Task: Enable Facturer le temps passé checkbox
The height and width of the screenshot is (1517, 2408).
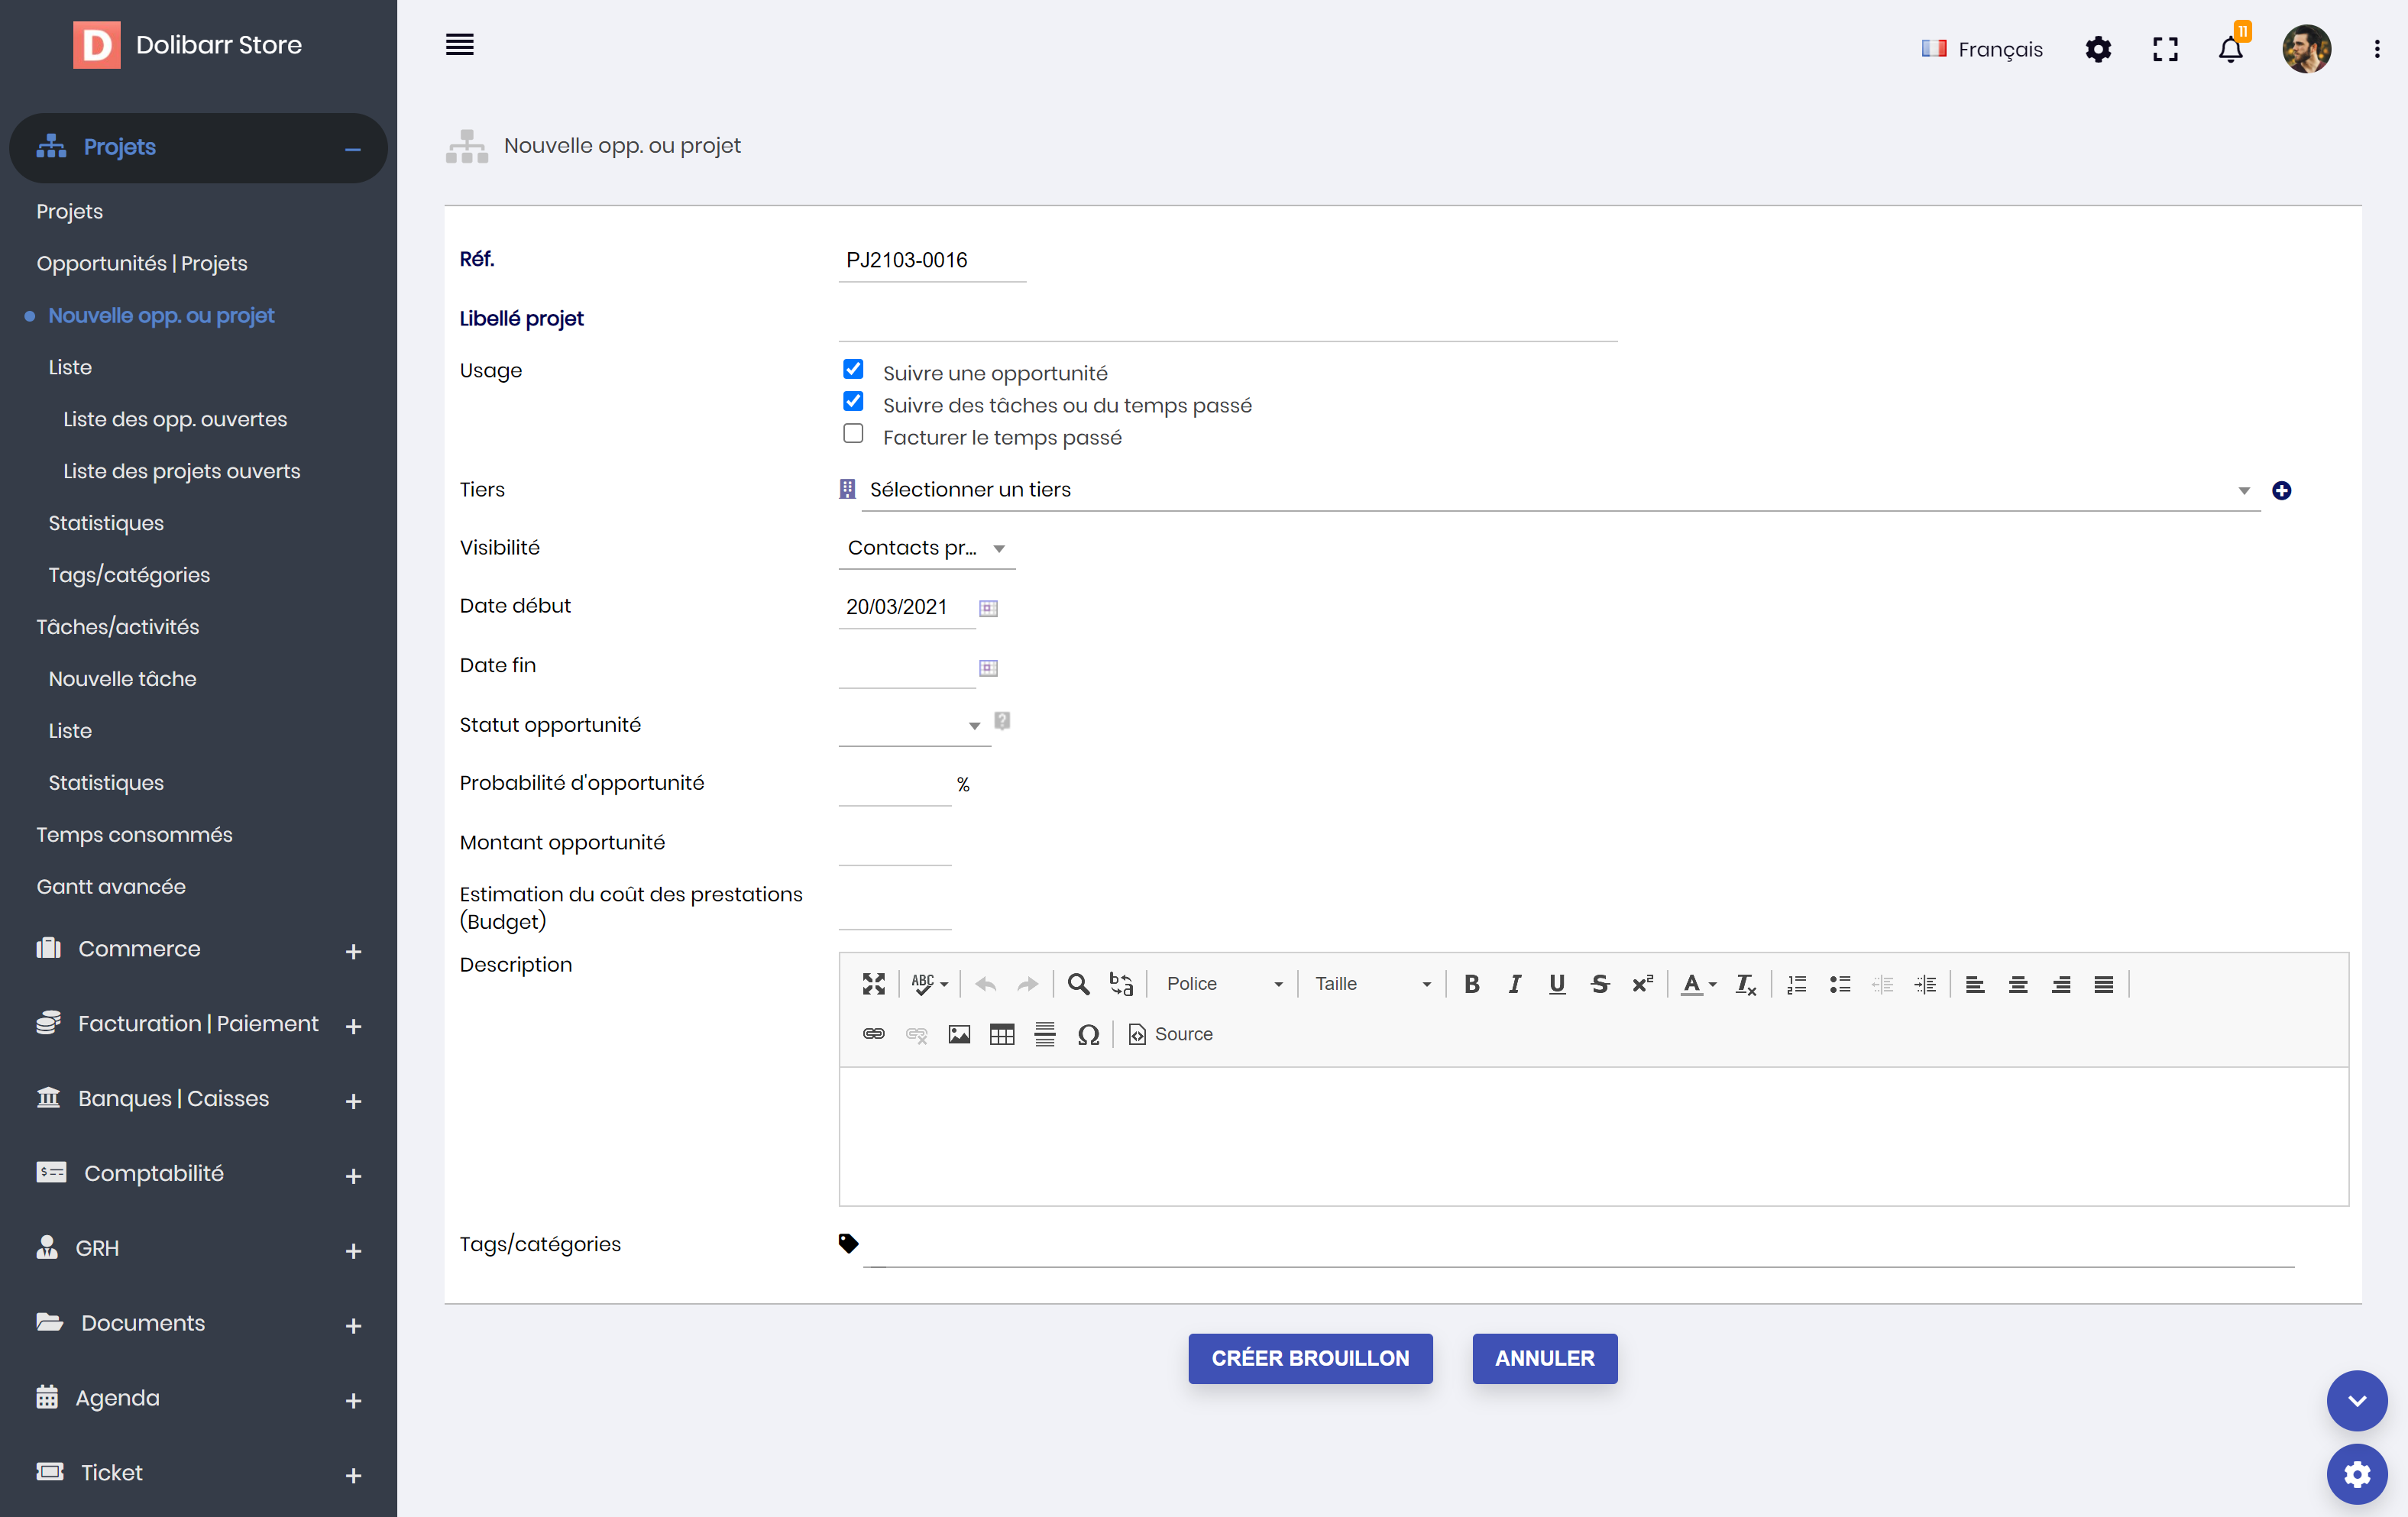Action: 853,434
